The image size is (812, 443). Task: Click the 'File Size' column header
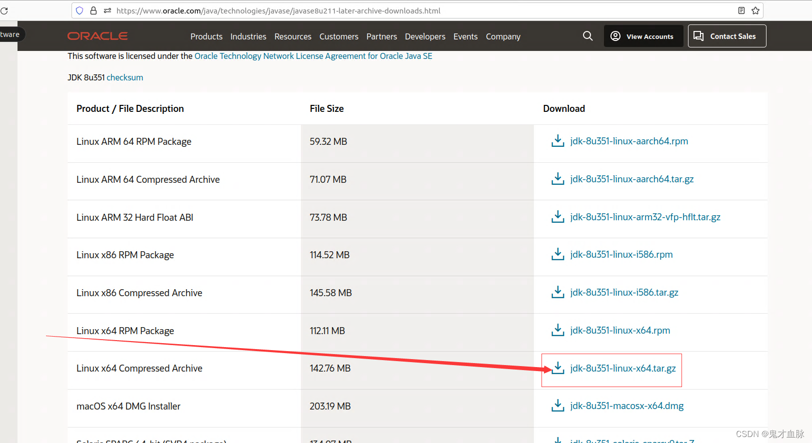326,108
